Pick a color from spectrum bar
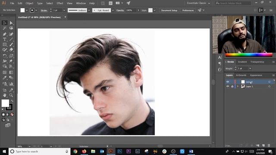The height and width of the screenshot is (155, 276). click(249, 55)
